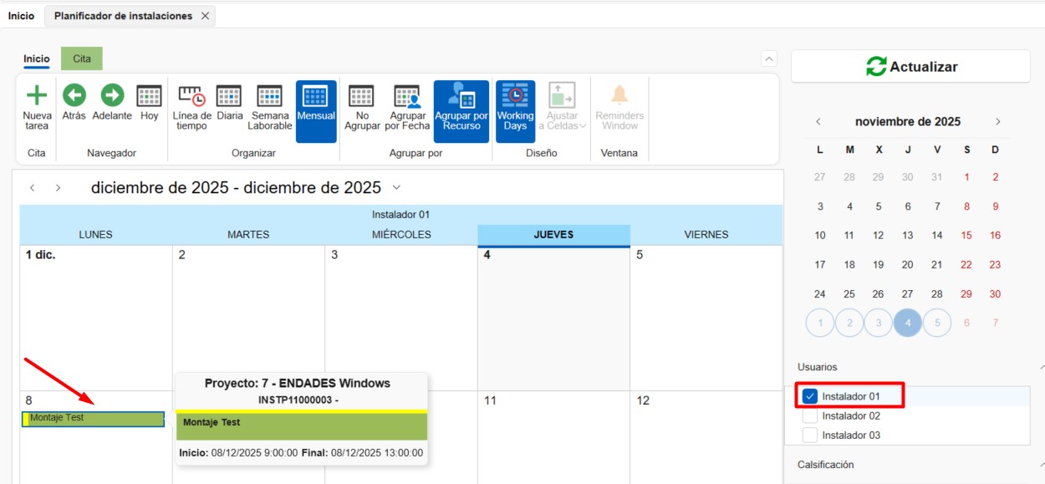This screenshot has width=1045, height=484.
Task: Check Instalador 03 in Usuarios panel
Action: coord(808,435)
